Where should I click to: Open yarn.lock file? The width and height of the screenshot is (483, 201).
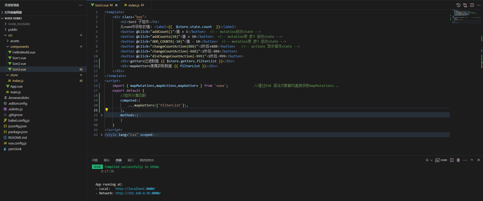(43, 149)
